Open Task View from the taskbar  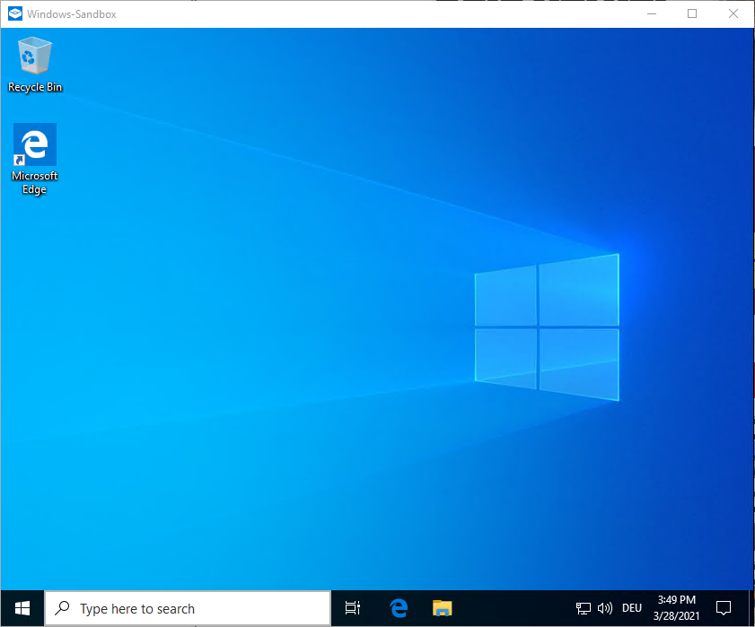pyautogui.click(x=353, y=608)
